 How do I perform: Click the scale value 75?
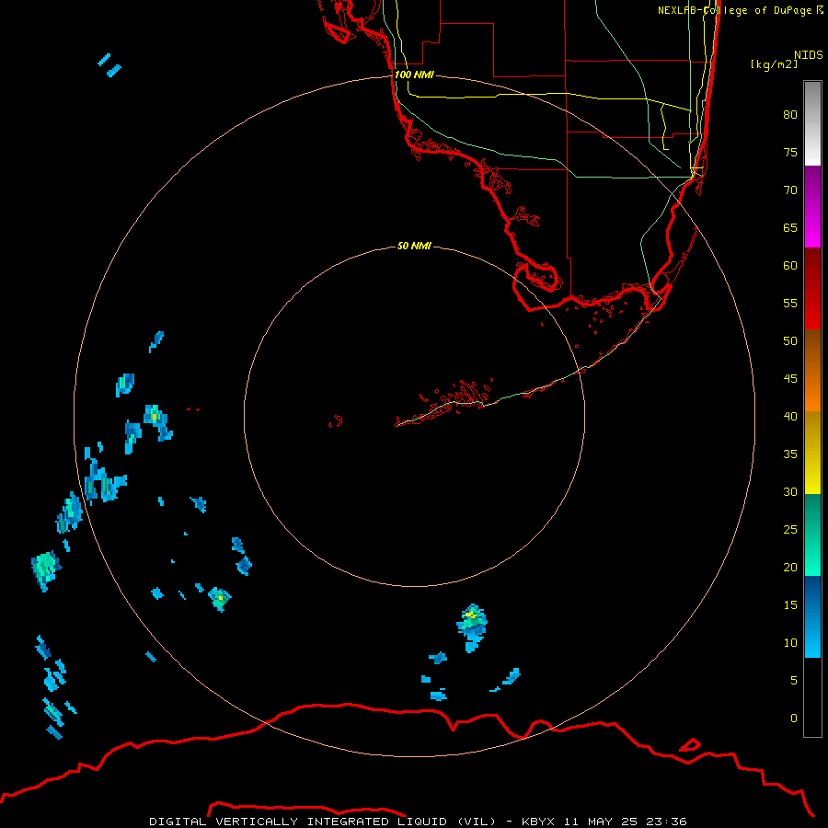790,153
